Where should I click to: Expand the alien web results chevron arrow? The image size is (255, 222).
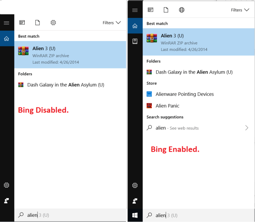coord(247,128)
